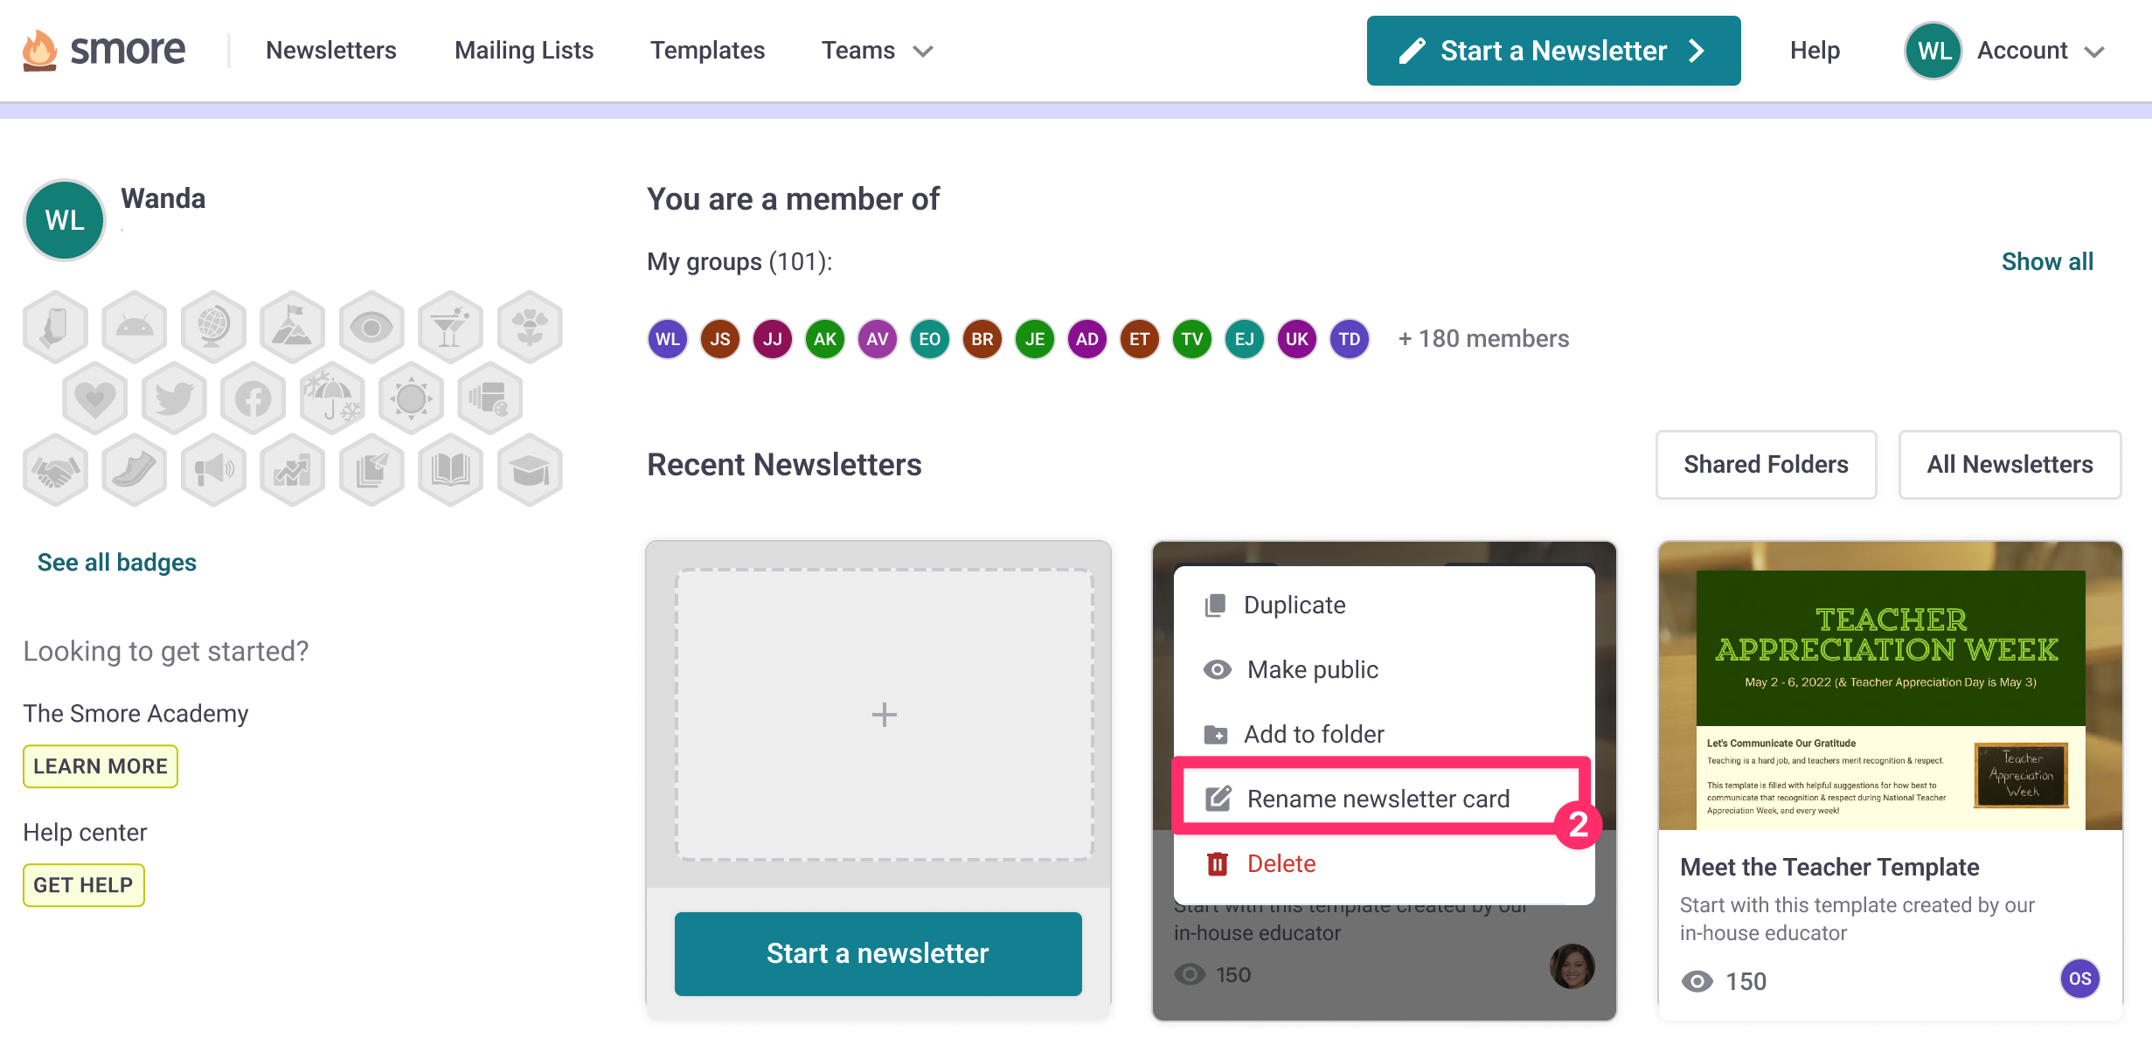The image size is (2152, 1038).
Task: Click the TD group member avatar
Action: pyautogui.click(x=1349, y=339)
